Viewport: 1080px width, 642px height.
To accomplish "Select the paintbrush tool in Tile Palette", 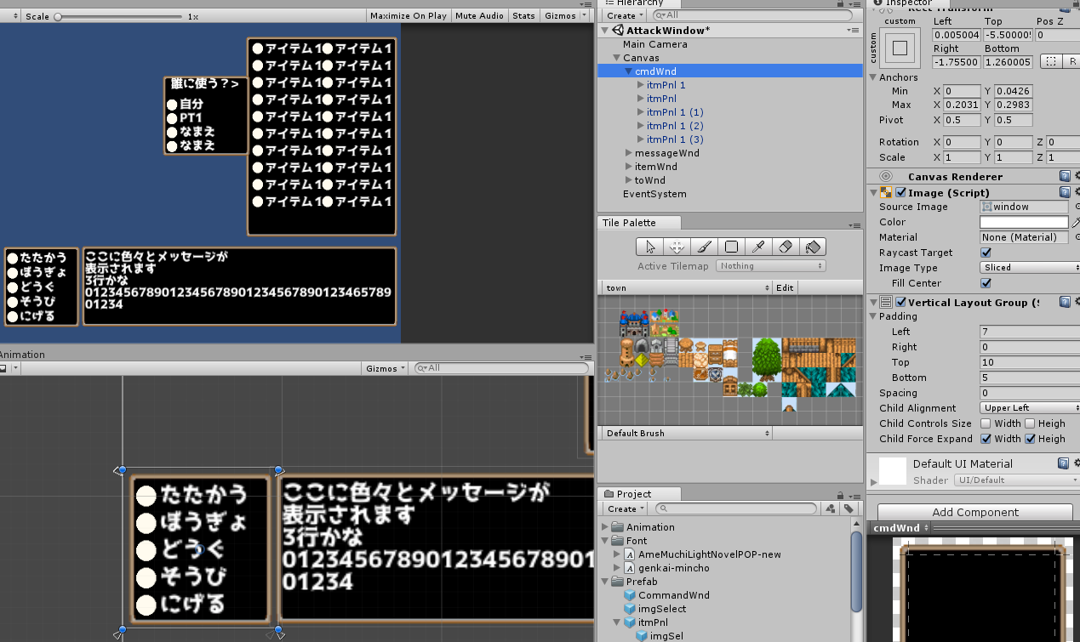I will click(704, 247).
